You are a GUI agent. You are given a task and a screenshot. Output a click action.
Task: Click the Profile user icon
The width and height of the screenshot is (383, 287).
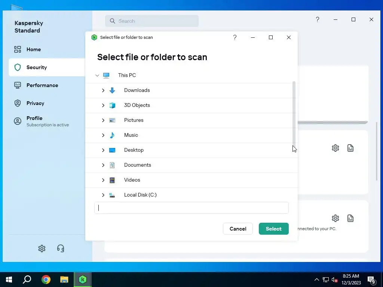coord(18,121)
